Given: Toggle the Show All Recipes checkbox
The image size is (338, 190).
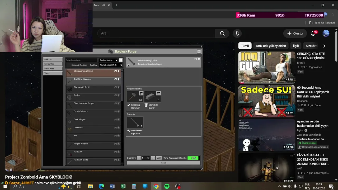Looking at the screenshot, I should coord(68,65).
